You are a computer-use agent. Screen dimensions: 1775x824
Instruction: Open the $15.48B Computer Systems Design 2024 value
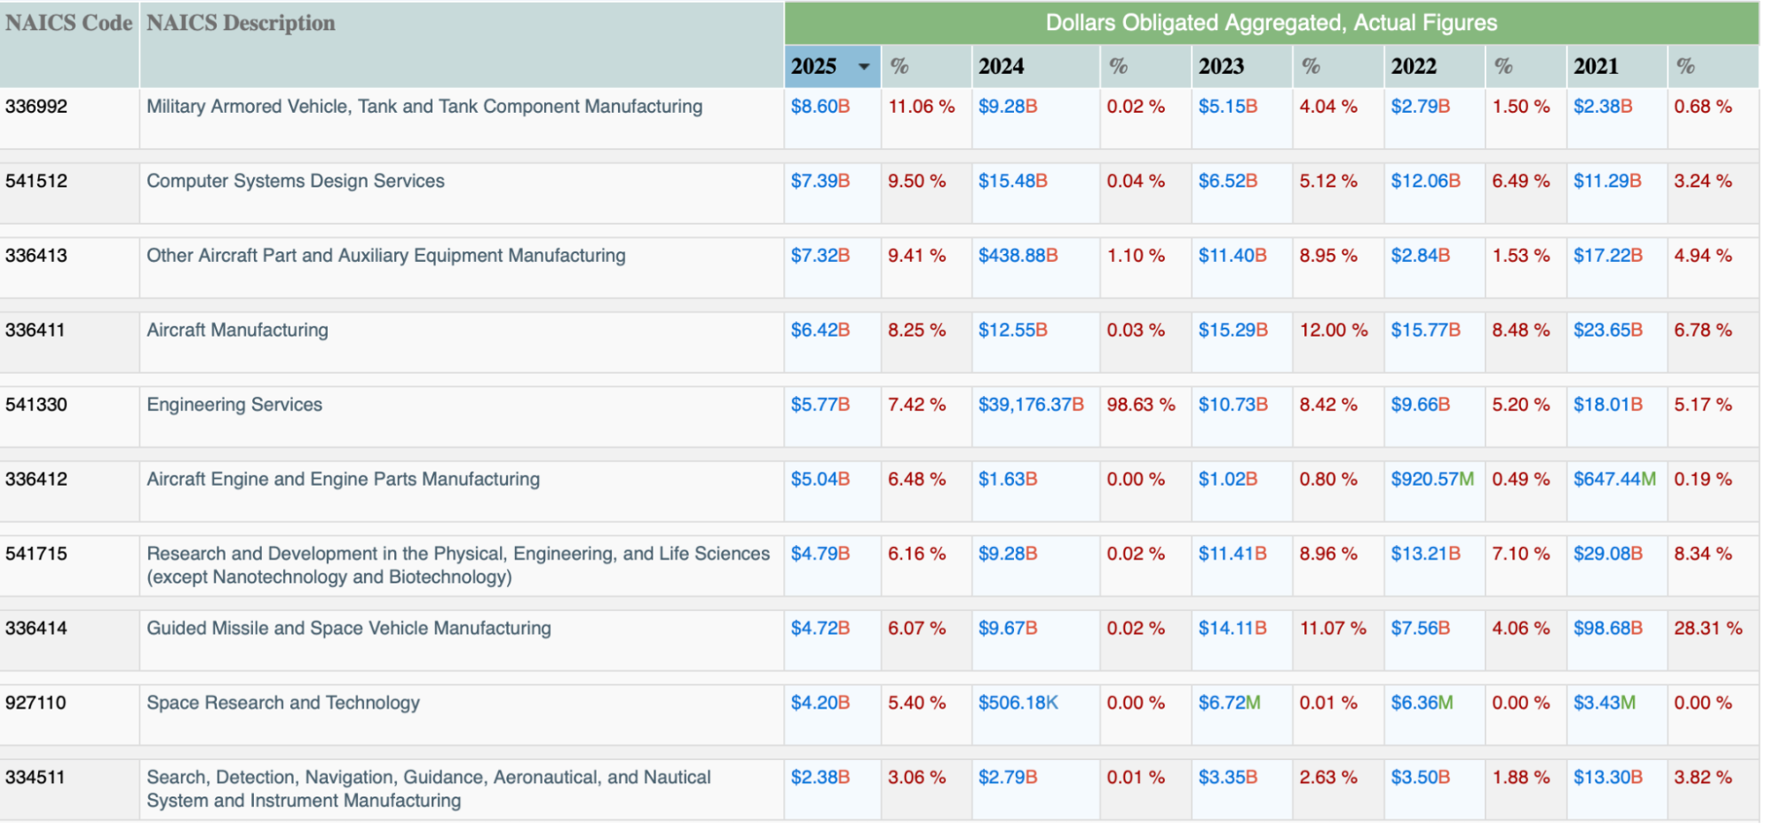click(1012, 181)
